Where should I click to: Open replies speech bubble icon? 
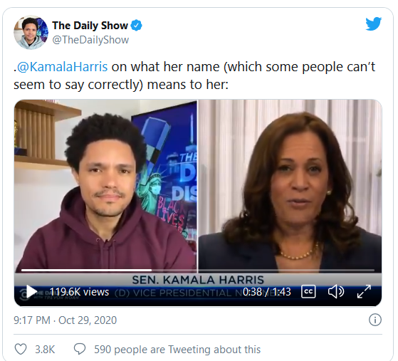point(80,349)
